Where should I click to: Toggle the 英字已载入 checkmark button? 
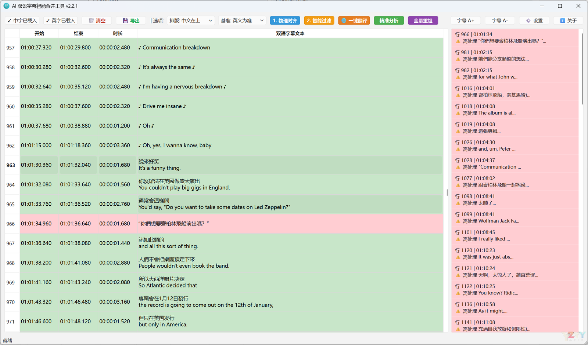click(x=60, y=21)
